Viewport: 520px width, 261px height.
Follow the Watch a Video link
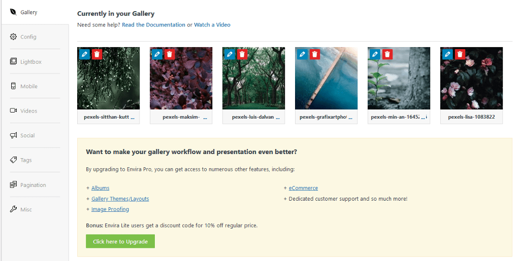(x=212, y=25)
